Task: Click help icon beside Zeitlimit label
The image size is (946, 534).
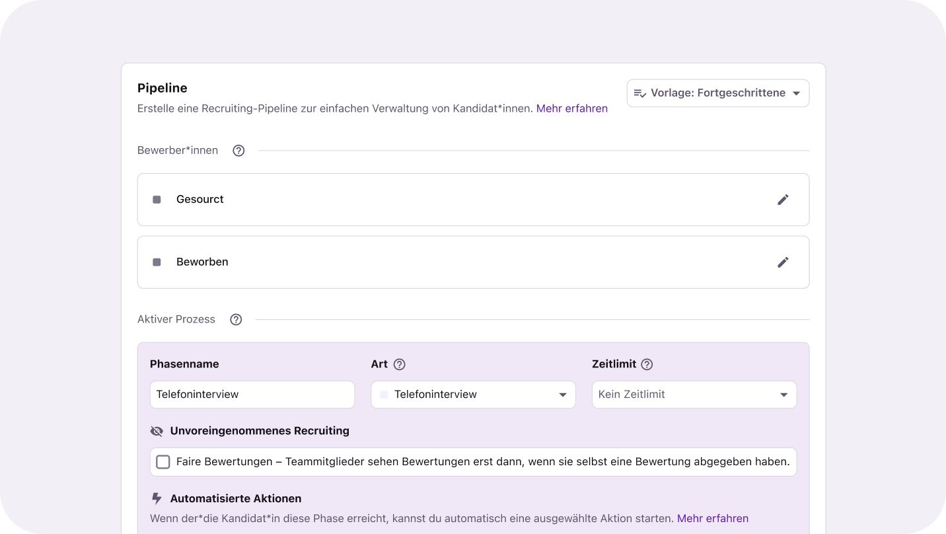Action: click(647, 364)
